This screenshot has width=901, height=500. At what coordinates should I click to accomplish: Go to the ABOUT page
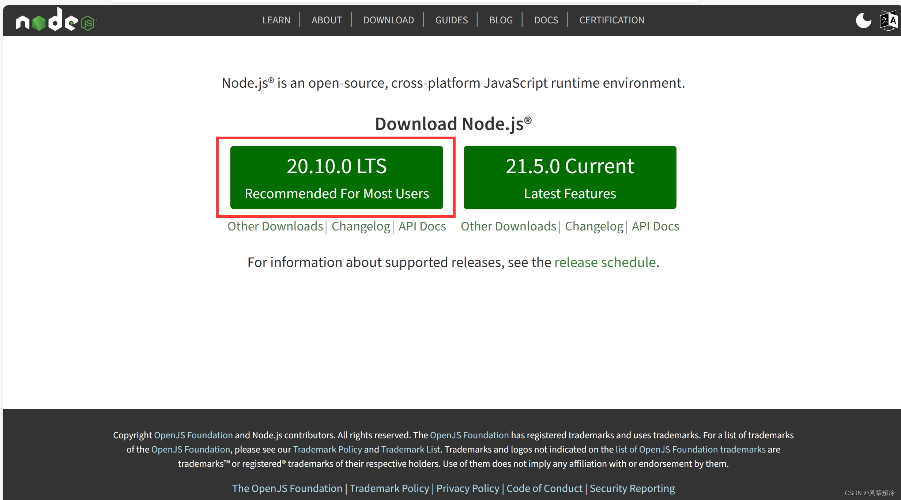pyautogui.click(x=327, y=20)
